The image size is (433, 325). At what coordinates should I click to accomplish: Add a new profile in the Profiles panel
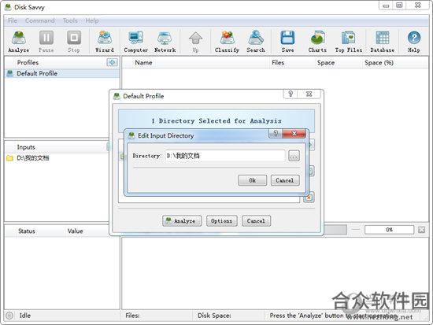coord(112,62)
